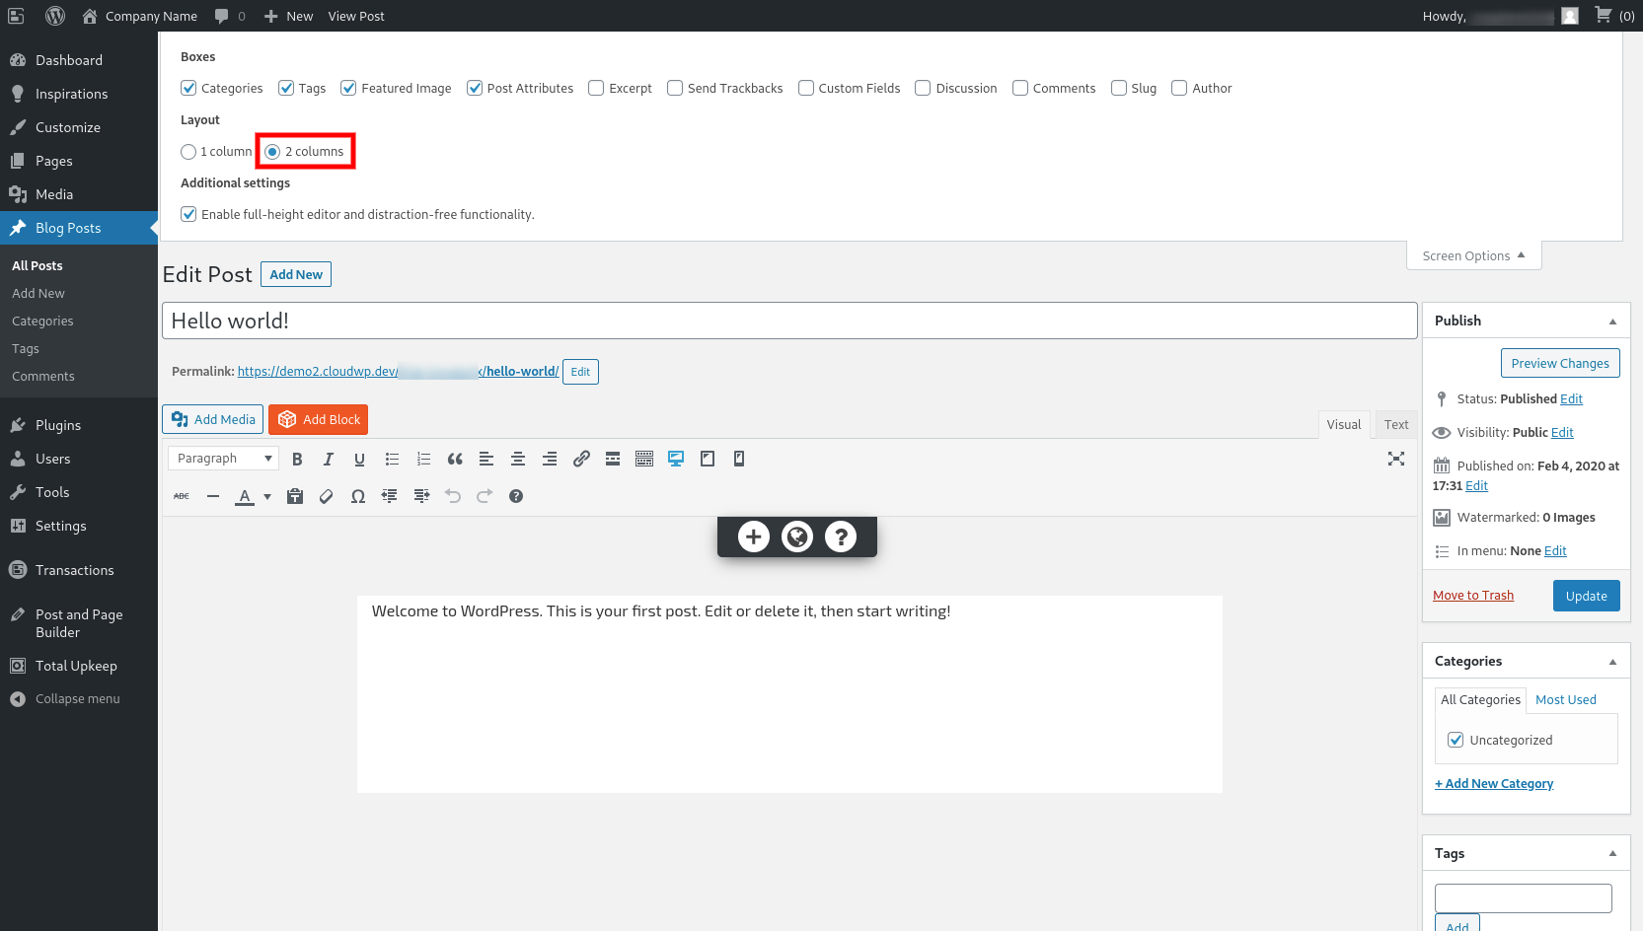Enable the Excerpt box checkbox
1643x931 pixels.
tap(596, 88)
